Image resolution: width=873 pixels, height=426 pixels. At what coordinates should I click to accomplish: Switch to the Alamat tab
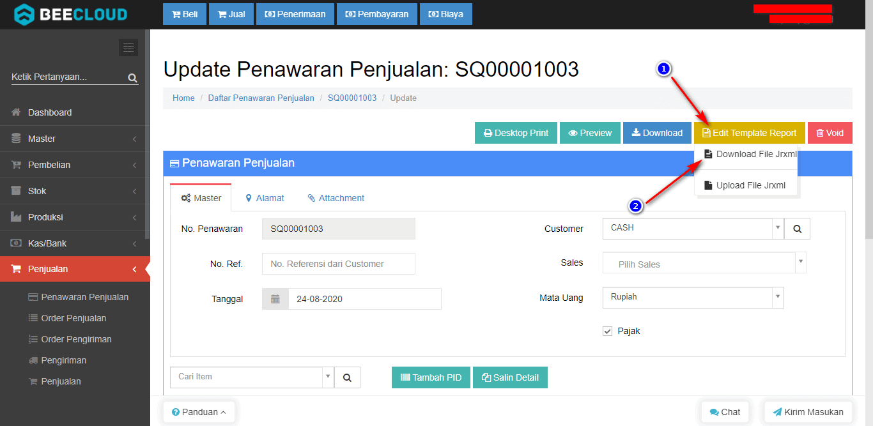pyautogui.click(x=265, y=198)
